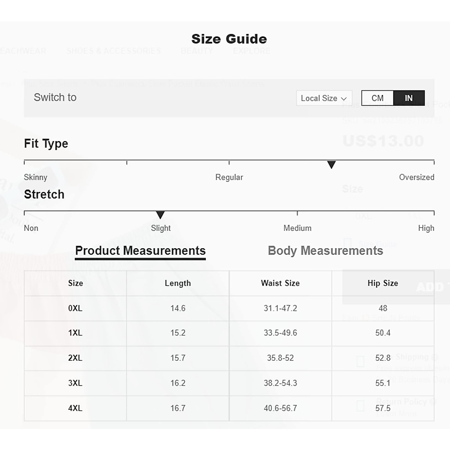
Task: Switch to Product Measurements tab
Action: pyautogui.click(x=140, y=250)
